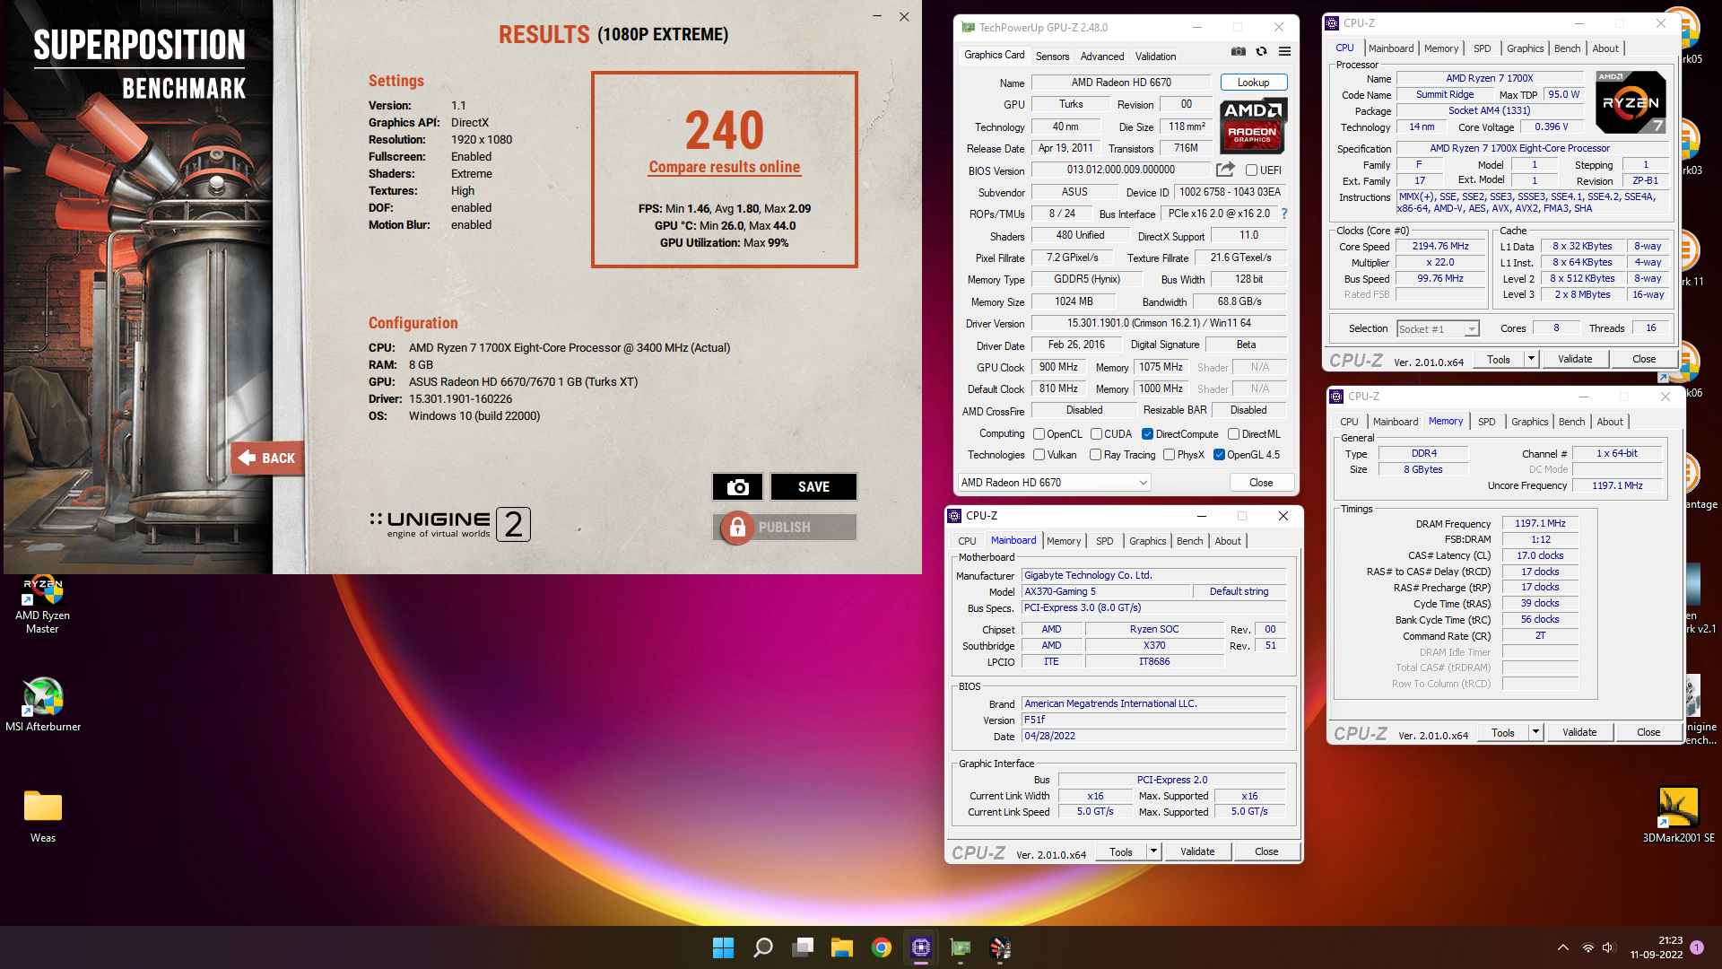Viewport: 1722px width, 969px height.
Task: Open the SPD tab in the CPU-Z Memory window
Action: tap(1486, 422)
